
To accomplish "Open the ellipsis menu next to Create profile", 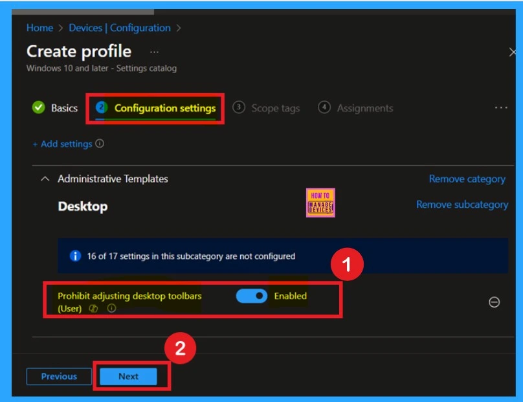I will pyautogui.click(x=154, y=52).
